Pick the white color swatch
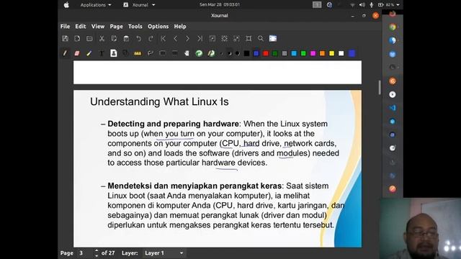 [341, 53]
